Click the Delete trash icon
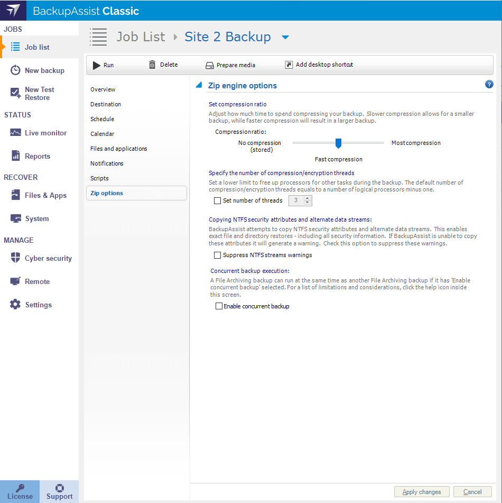 (152, 65)
